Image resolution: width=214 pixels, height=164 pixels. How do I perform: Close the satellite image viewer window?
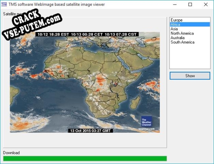(206, 5)
